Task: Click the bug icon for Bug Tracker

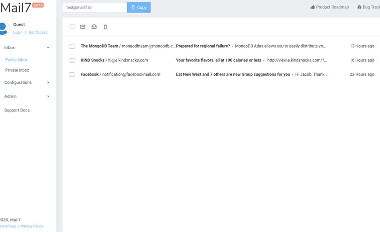Action: coord(359,7)
